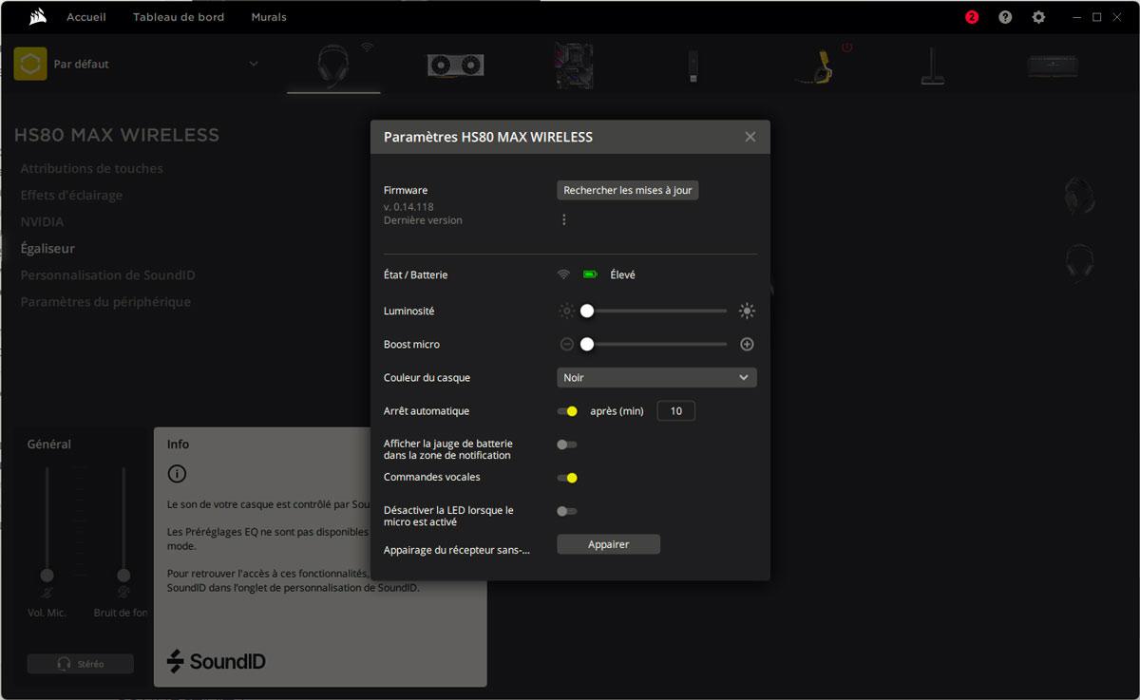The width and height of the screenshot is (1140, 700).
Task: Select the graphics card device icon
Action: (455, 65)
